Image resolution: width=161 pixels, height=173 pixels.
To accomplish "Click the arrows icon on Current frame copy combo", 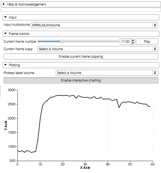I will (155, 49).
